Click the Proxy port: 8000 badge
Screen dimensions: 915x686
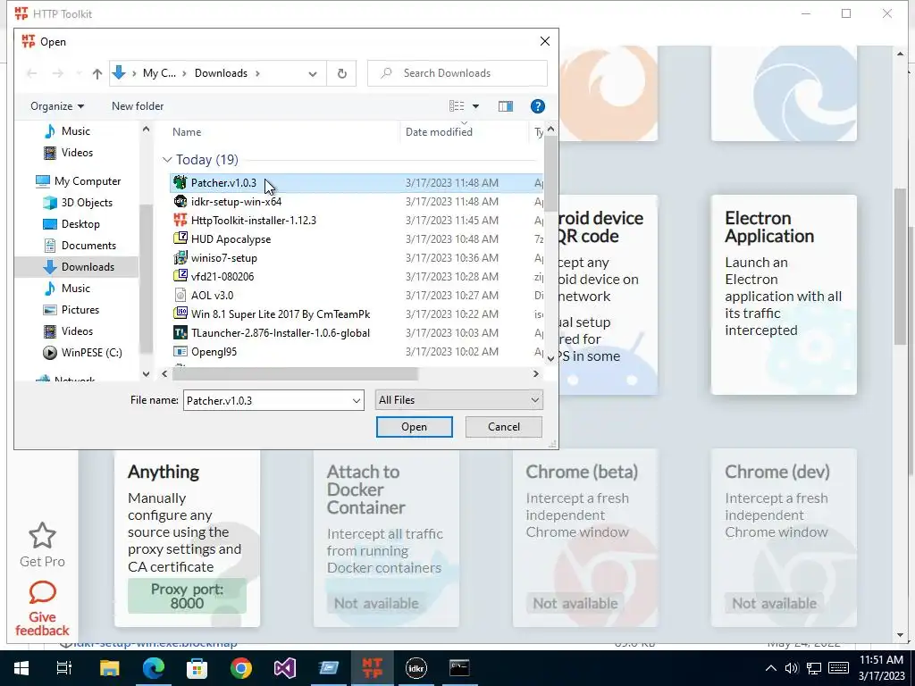coord(188,596)
